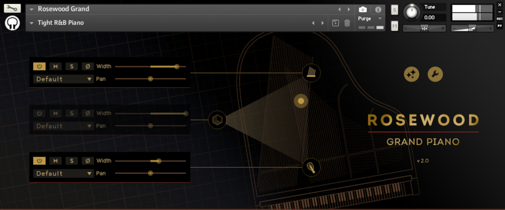The height and width of the screenshot is (210, 505).
Task: Adjust the bottom channel Pan slider
Action: [150, 173]
